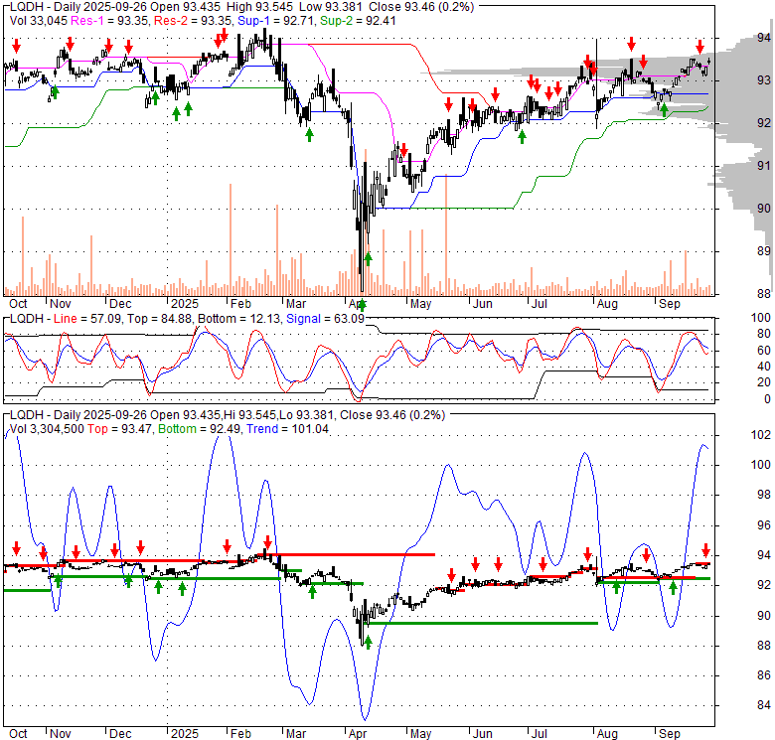Click the 'Bottom = 92.49' label in bottom chart
775x740 pixels.
pos(199,429)
